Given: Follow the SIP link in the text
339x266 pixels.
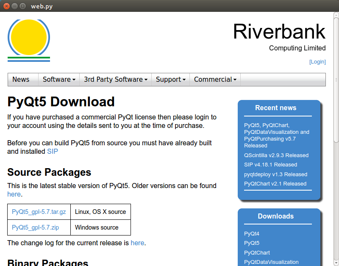Looking at the screenshot, I should [53, 151].
